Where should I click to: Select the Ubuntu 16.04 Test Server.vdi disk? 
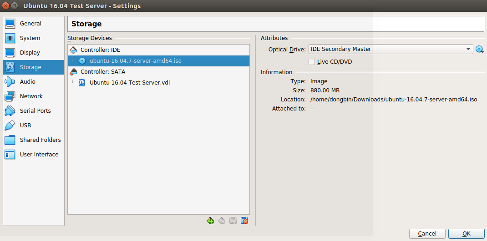click(x=158, y=82)
